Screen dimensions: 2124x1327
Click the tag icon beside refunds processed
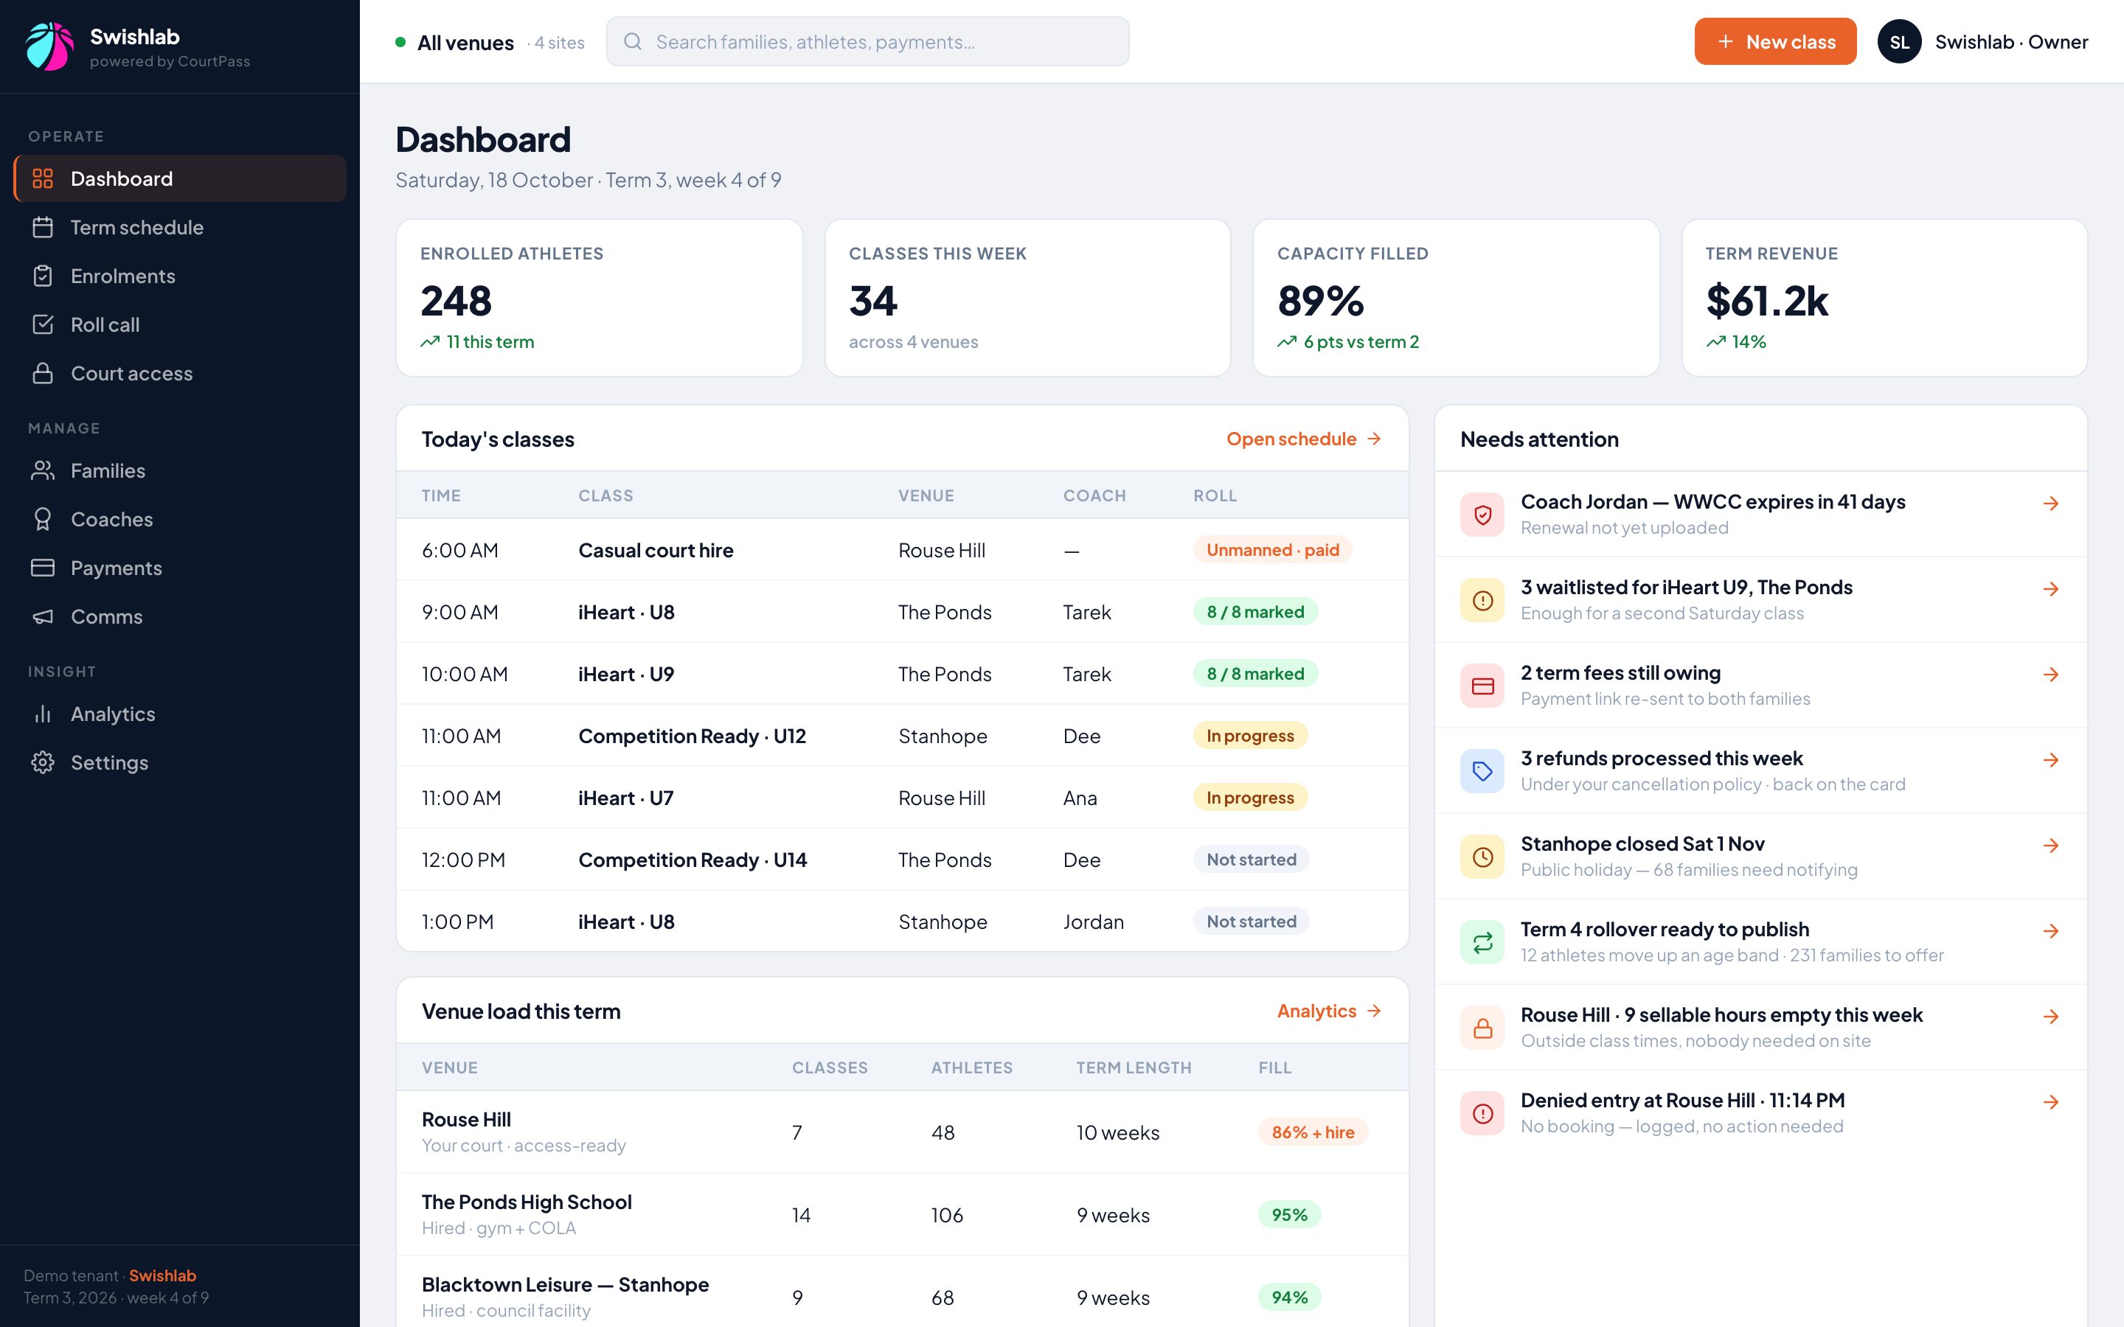point(1482,771)
